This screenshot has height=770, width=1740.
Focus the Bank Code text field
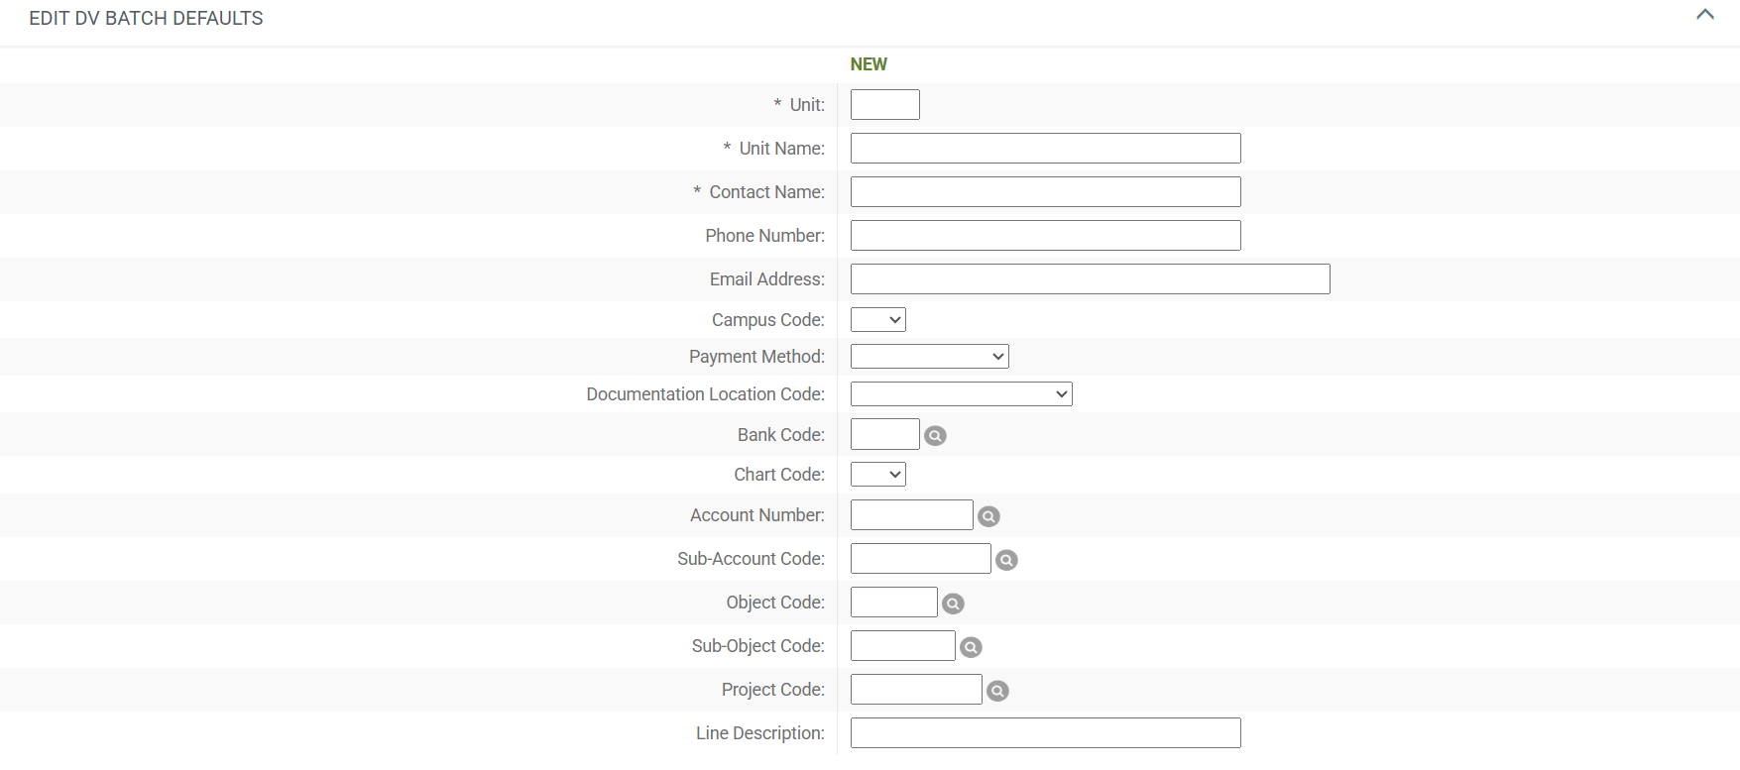(884, 435)
